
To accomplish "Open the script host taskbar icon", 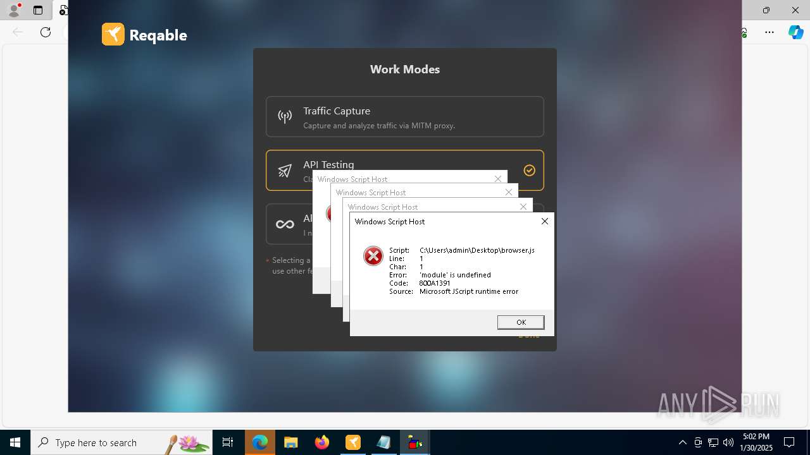I will coord(415,442).
